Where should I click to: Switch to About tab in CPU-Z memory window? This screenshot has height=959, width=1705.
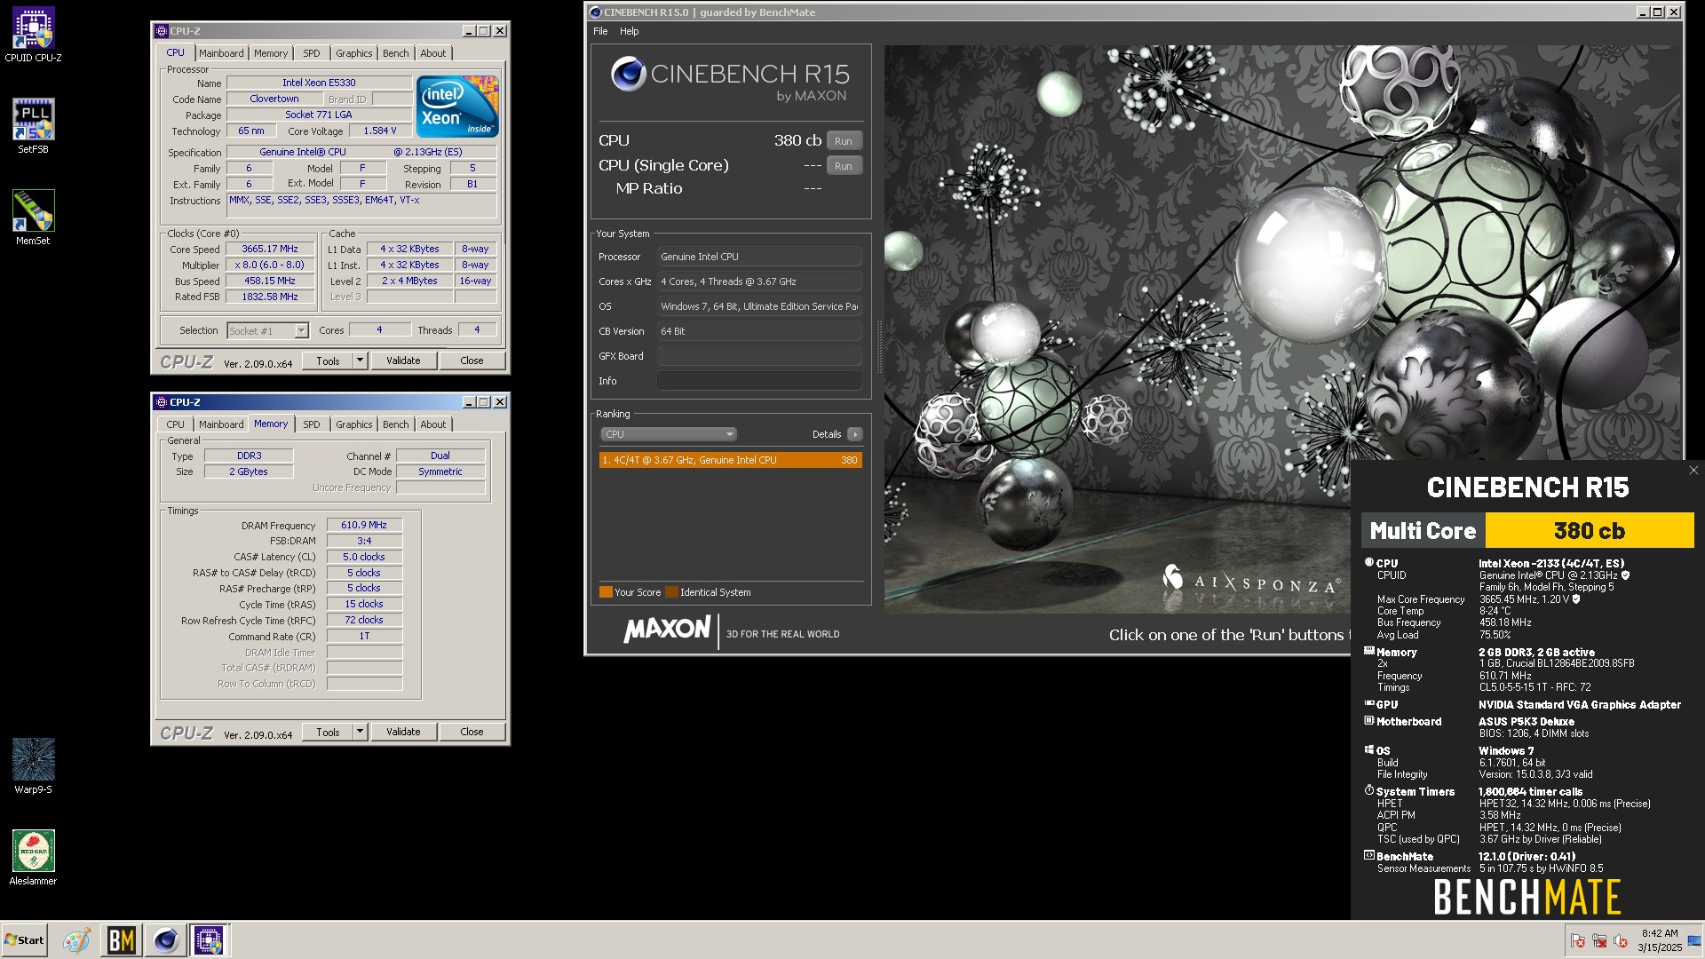[x=433, y=424]
